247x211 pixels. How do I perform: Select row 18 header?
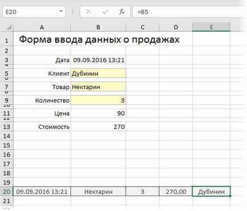[x=7, y=173]
